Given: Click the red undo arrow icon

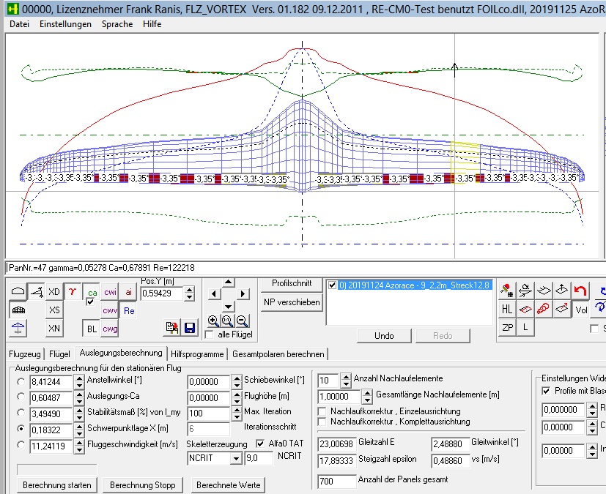Looking at the screenshot, I should coord(580,291).
